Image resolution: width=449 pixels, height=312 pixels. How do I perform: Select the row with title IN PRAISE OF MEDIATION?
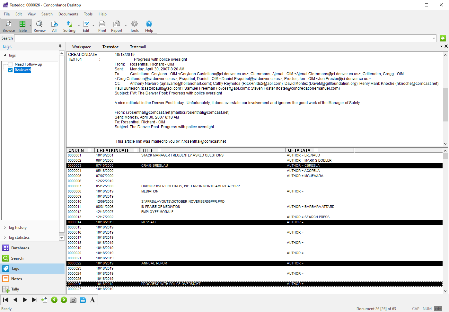(254, 207)
